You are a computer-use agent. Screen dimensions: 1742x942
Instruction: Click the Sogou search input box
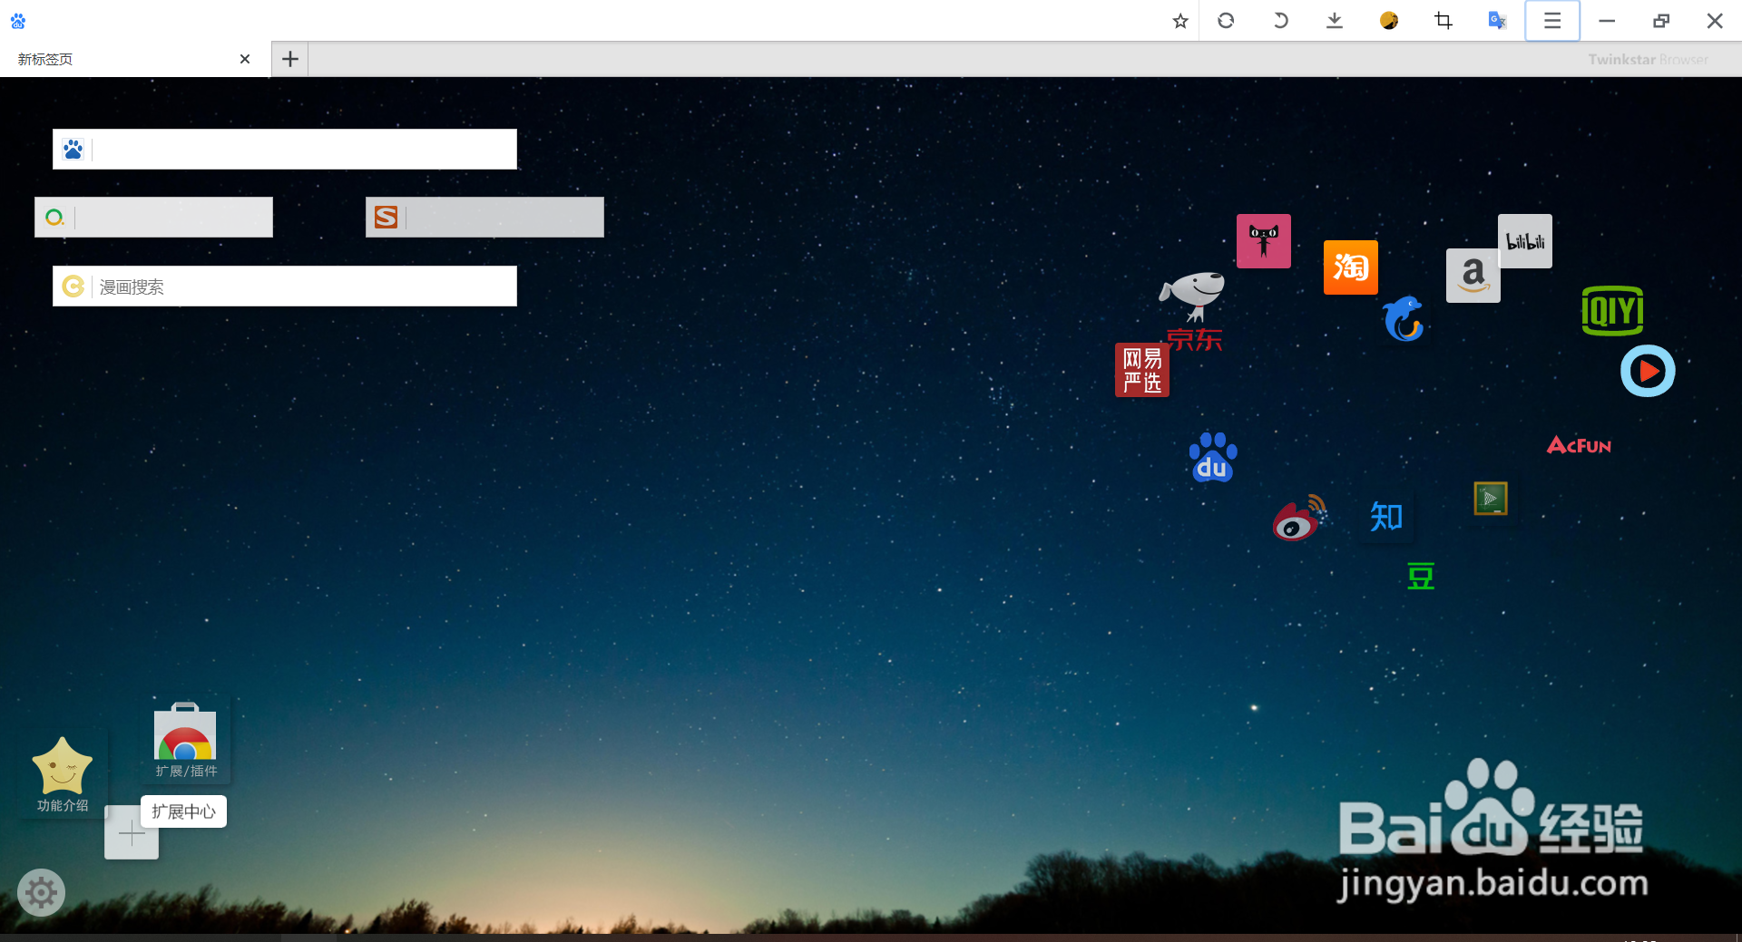tap(484, 218)
